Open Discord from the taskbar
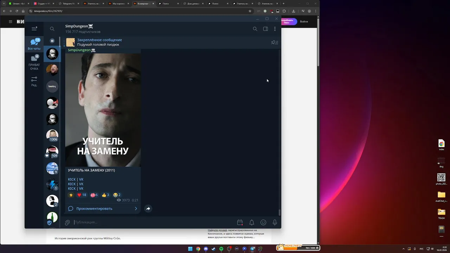 206,249
